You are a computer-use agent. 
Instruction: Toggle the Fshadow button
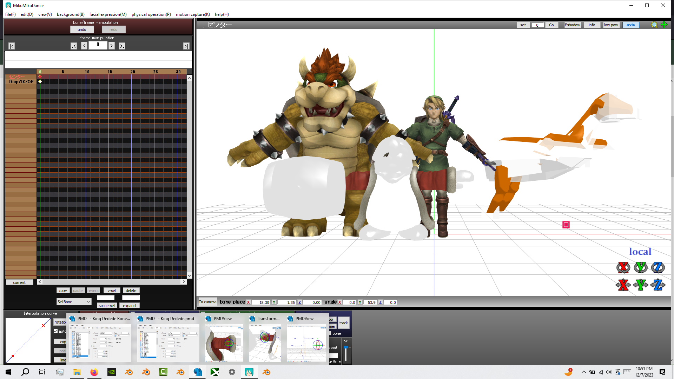572,25
